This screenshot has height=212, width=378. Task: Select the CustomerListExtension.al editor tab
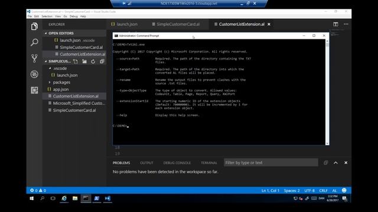click(x=242, y=24)
